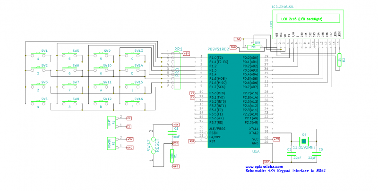Click the SW13 switch for key C
This screenshot has width=378, height=191.
coord(132,55)
